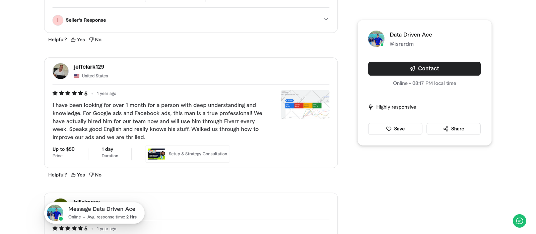Image resolution: width=536 pixels, height=234 pixels.
Task: Select the jeffclark129 reviewer name
Action: coord(89,67)
